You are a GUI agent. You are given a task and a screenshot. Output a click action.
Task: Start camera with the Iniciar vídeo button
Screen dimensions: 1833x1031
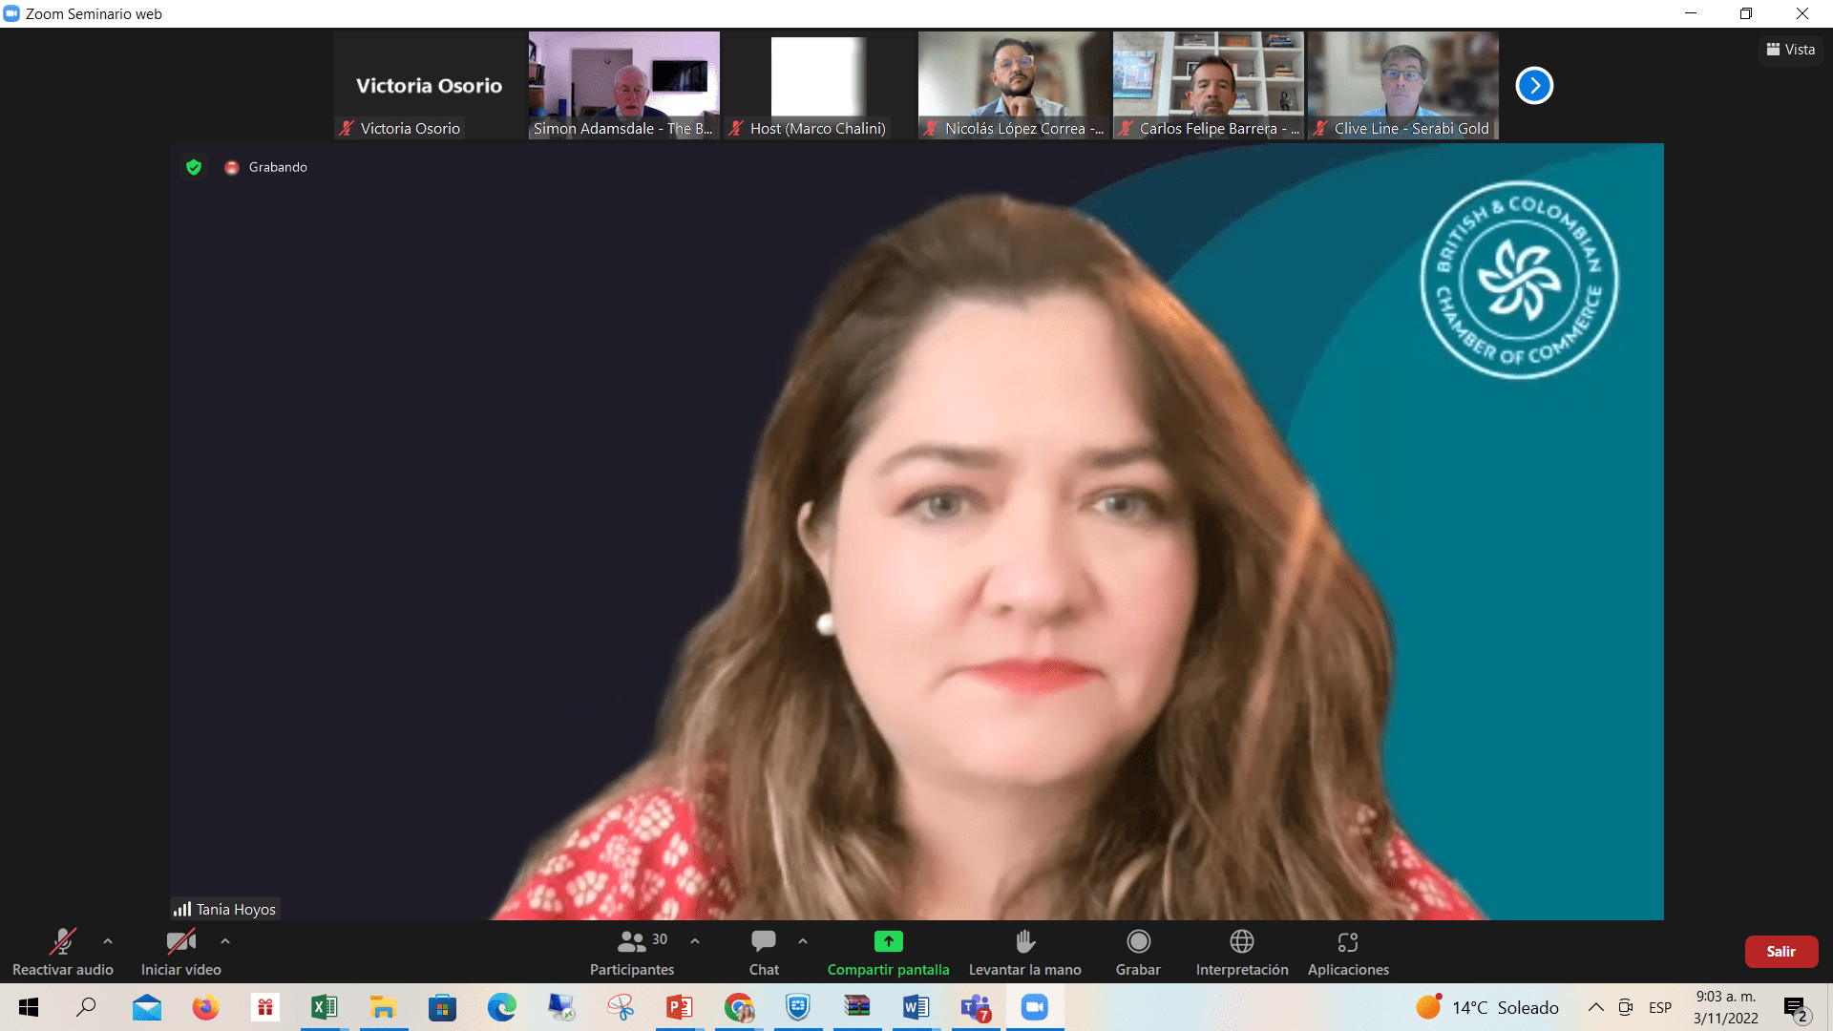[180, 952]
